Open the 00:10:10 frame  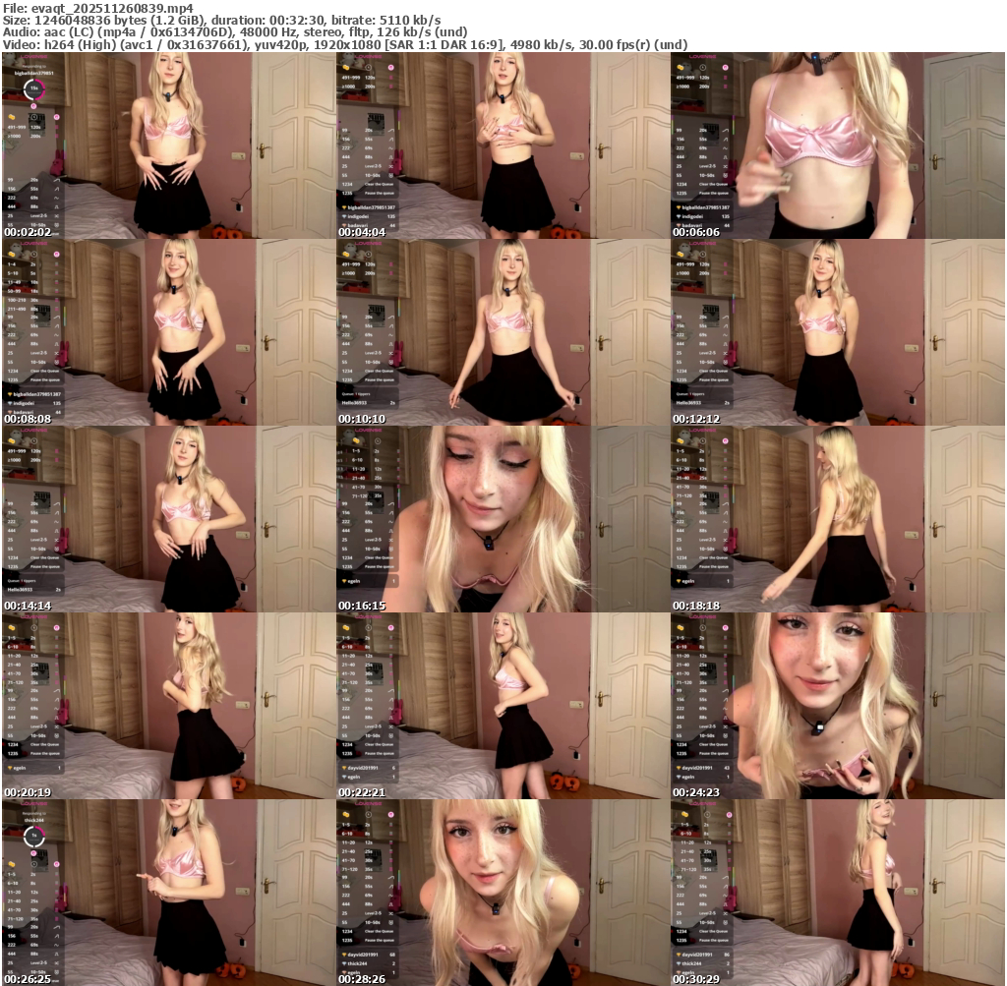[503, 332]
